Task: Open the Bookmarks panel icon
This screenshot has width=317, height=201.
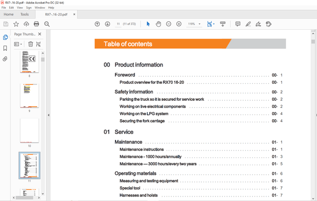Action: click(x=5, y=48)
